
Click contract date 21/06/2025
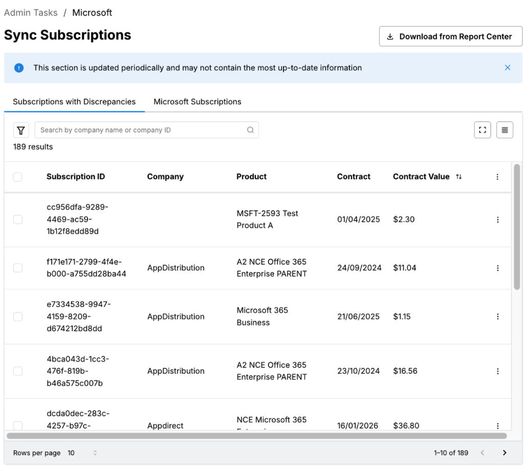click(358, 316)
